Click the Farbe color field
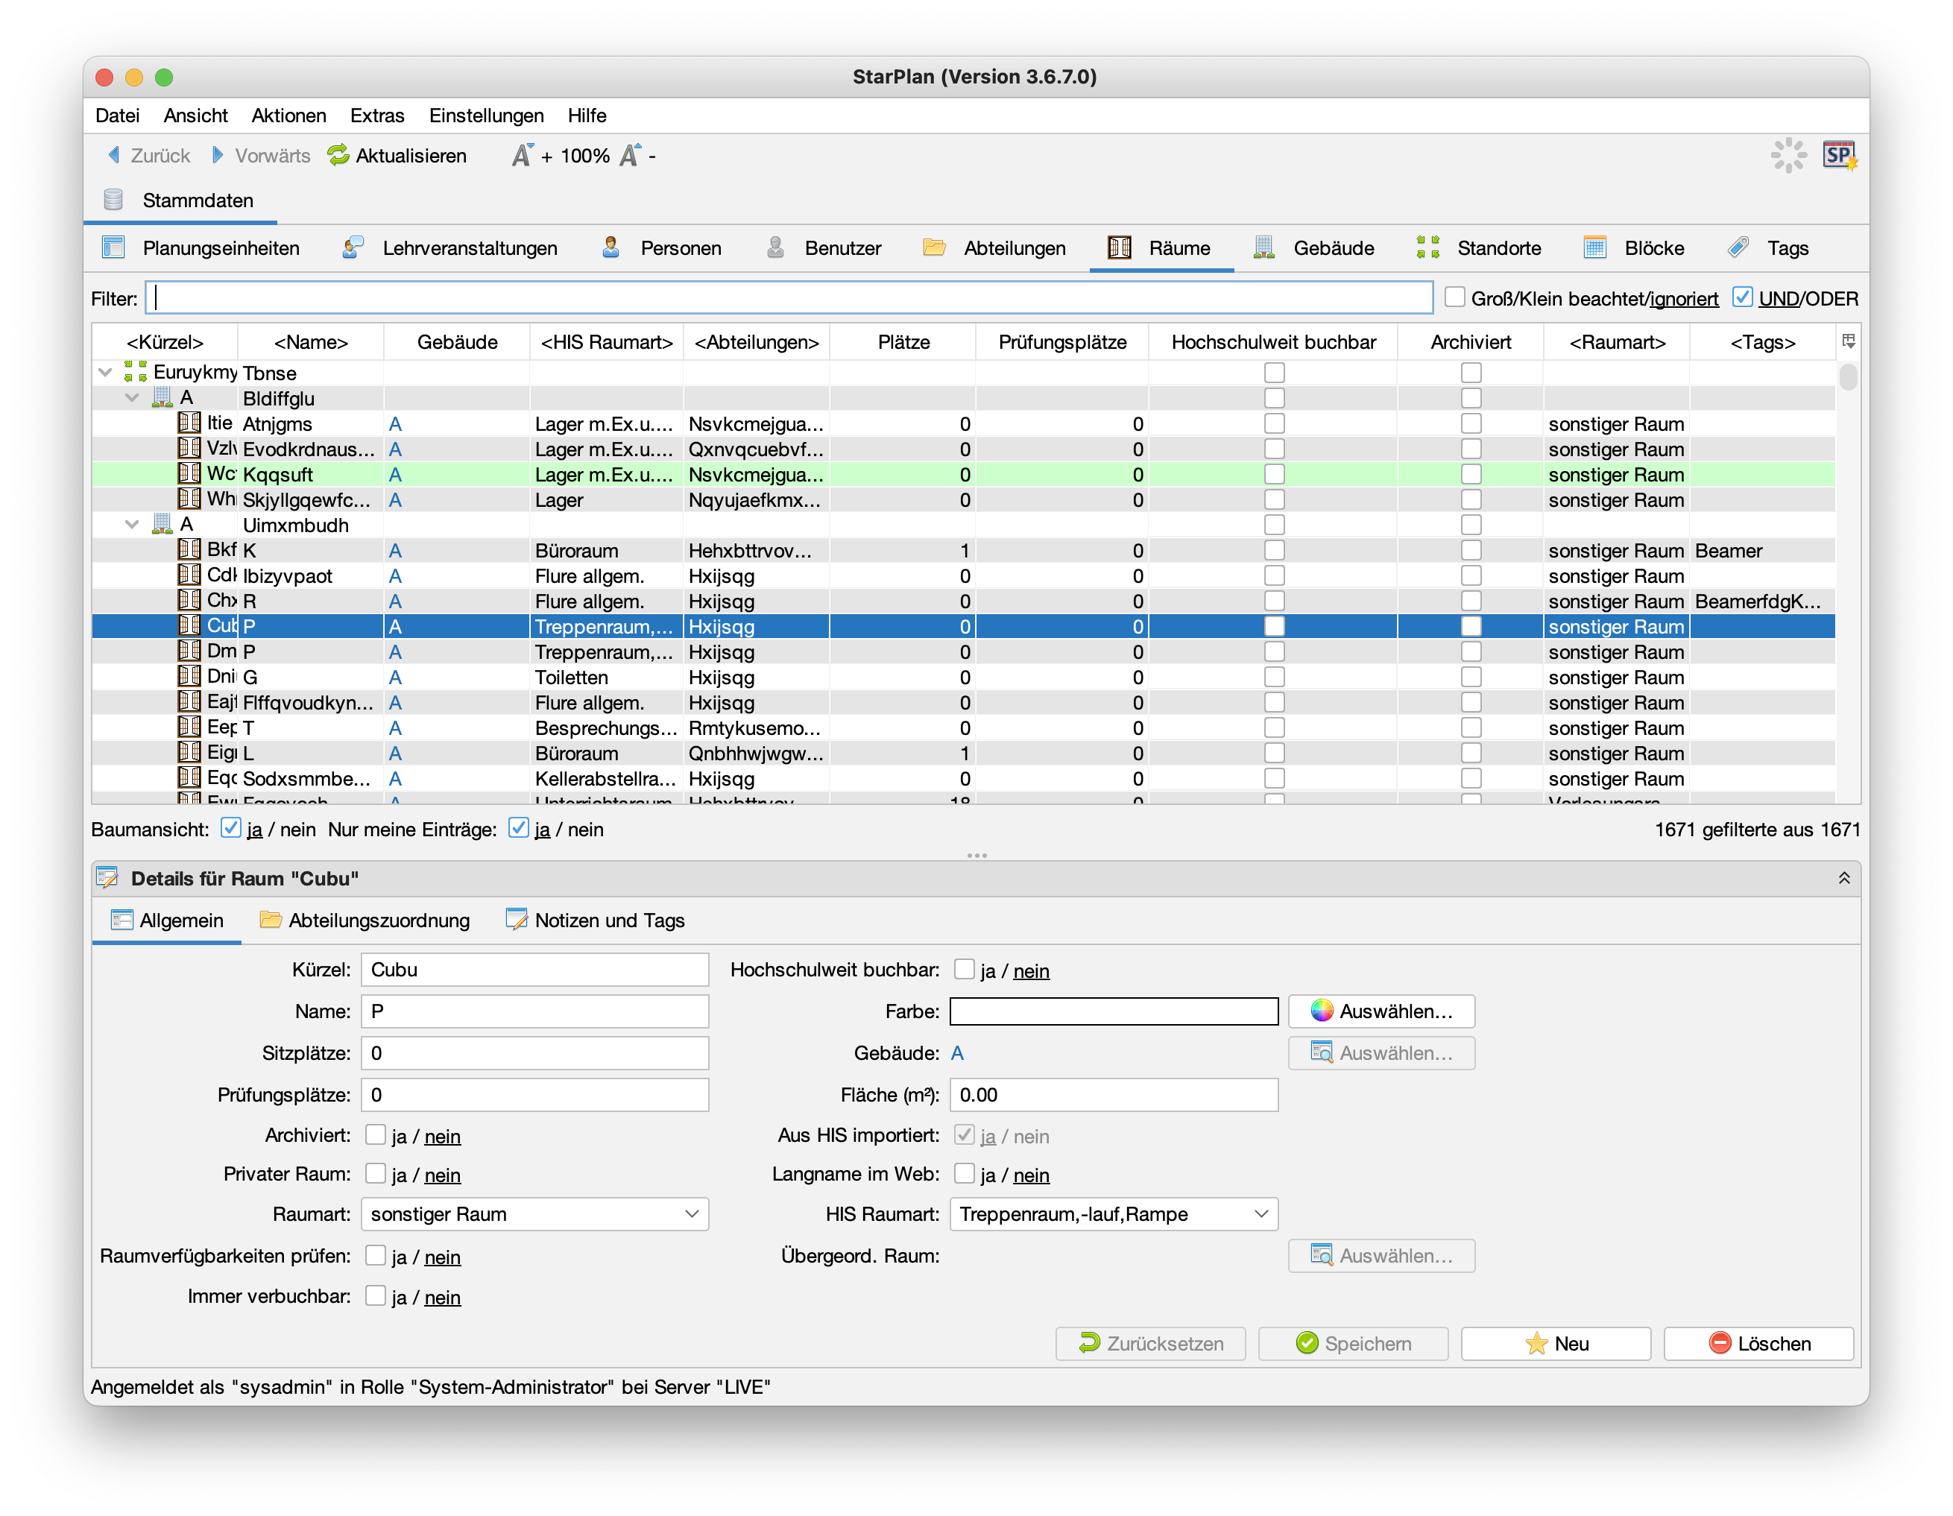 [x=1114, y=1011]
